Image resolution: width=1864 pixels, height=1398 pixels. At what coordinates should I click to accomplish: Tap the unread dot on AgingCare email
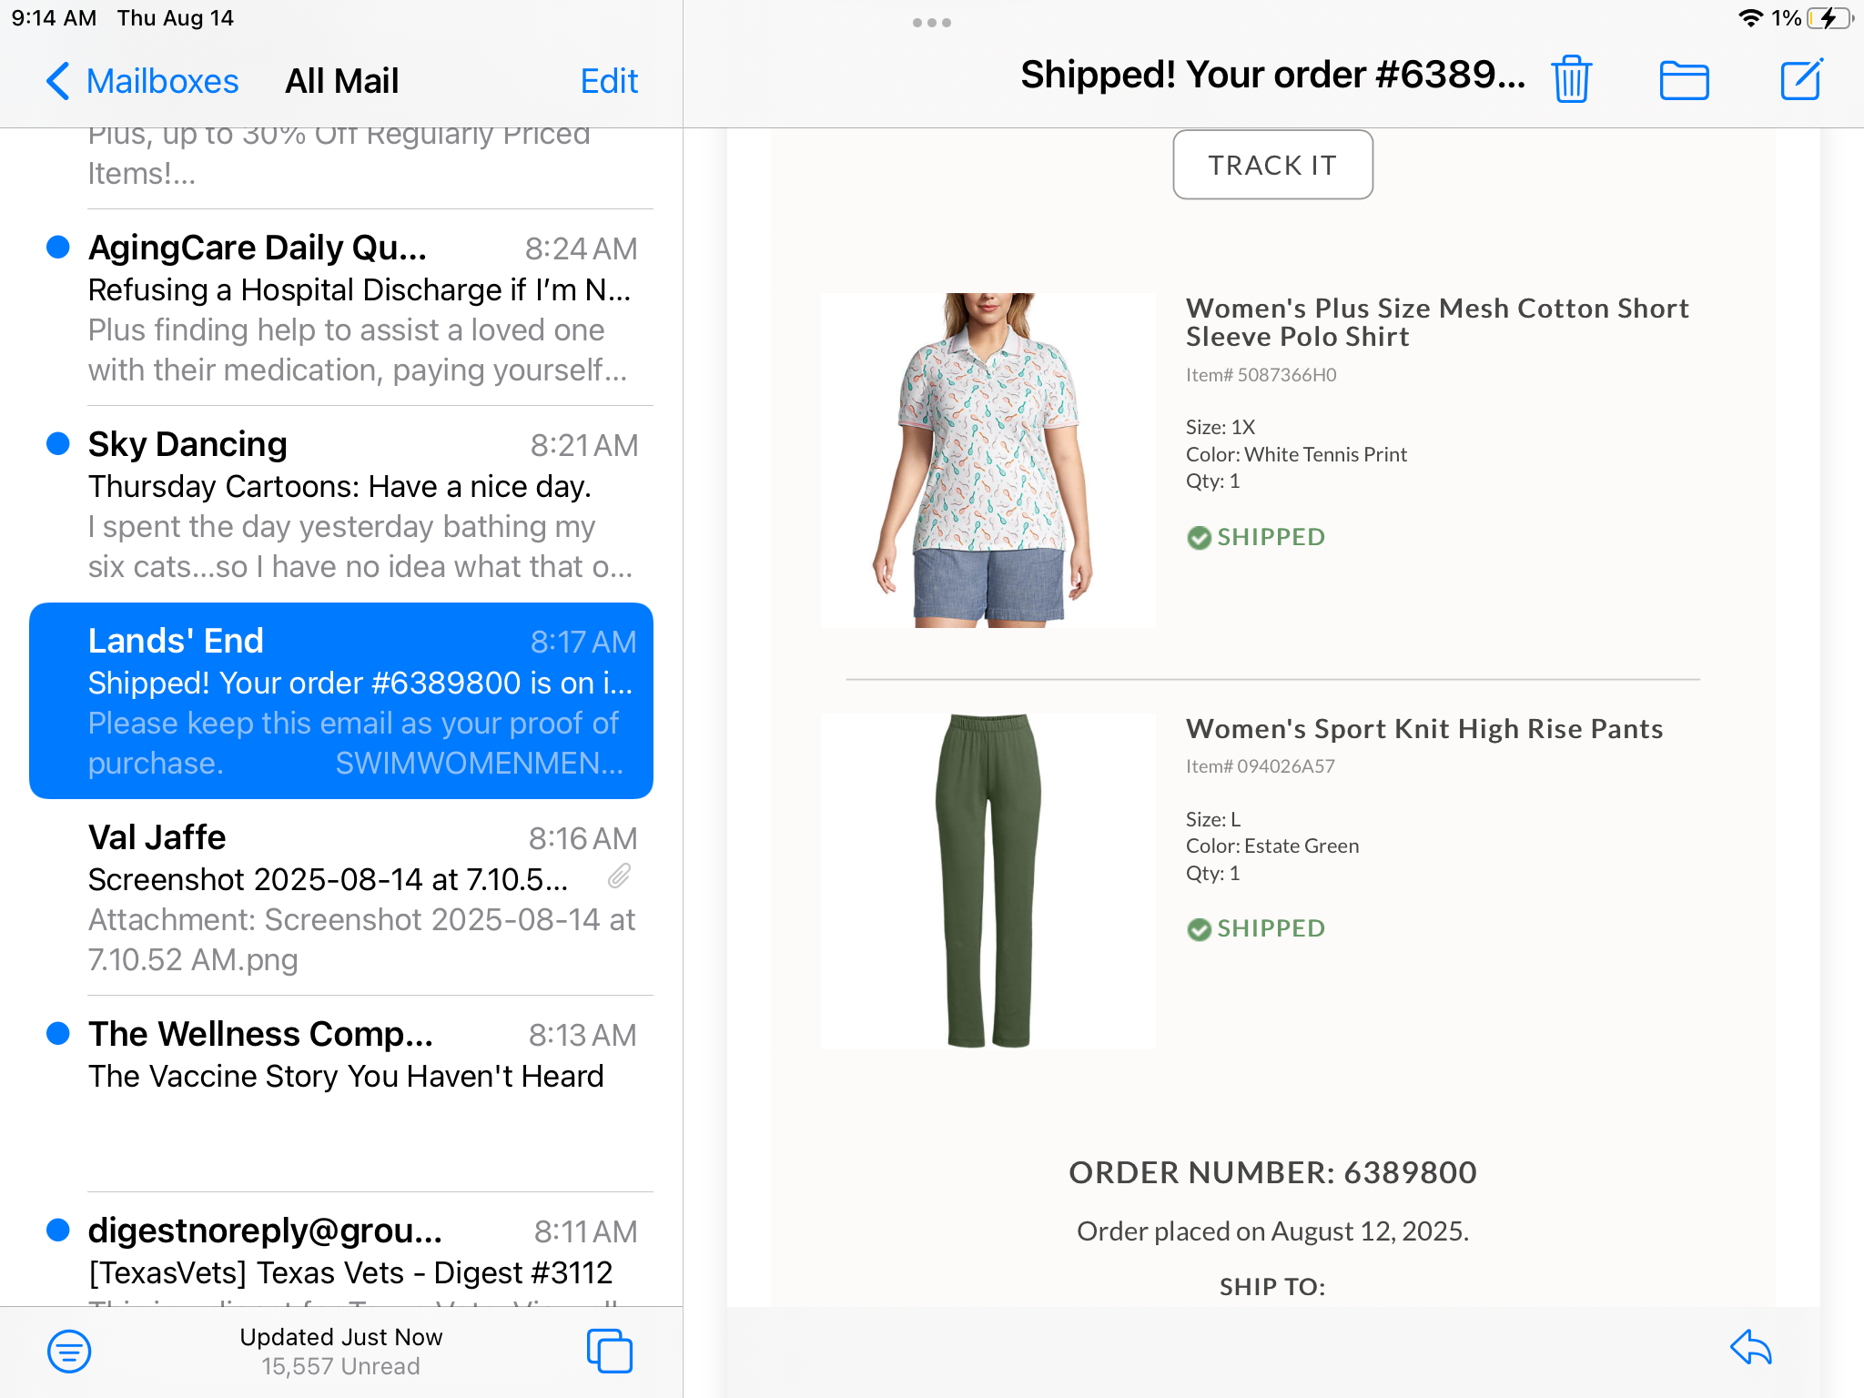pyautogui.click(x=58, y=247)
